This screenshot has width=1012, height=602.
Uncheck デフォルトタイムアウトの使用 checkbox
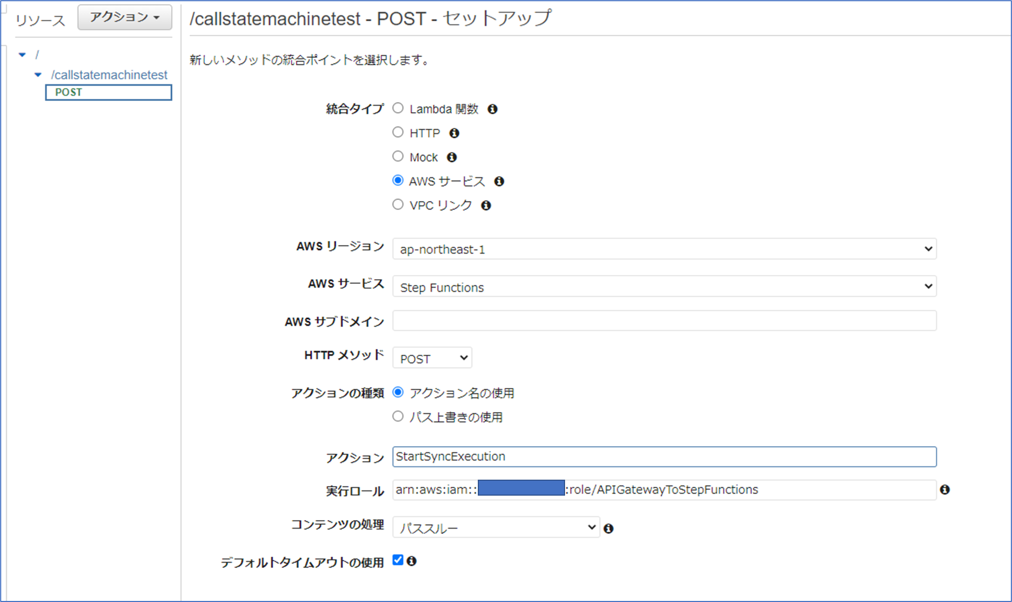[x=398, y=560]
